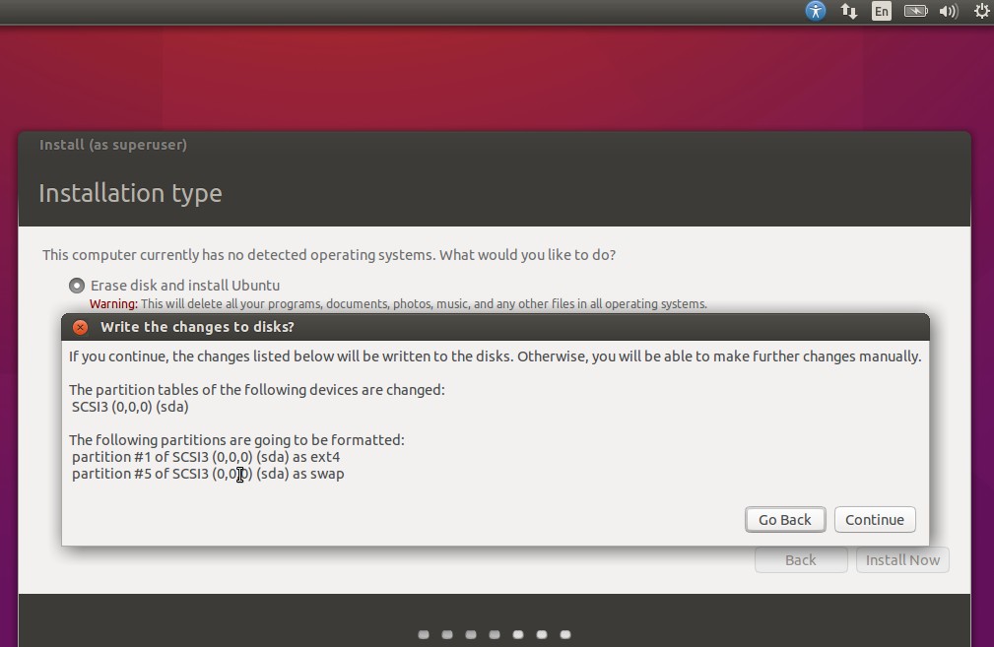The height and width of the screenshot is (647, 994).
Task: Open the battery status indicator
Action: [915, 12]
